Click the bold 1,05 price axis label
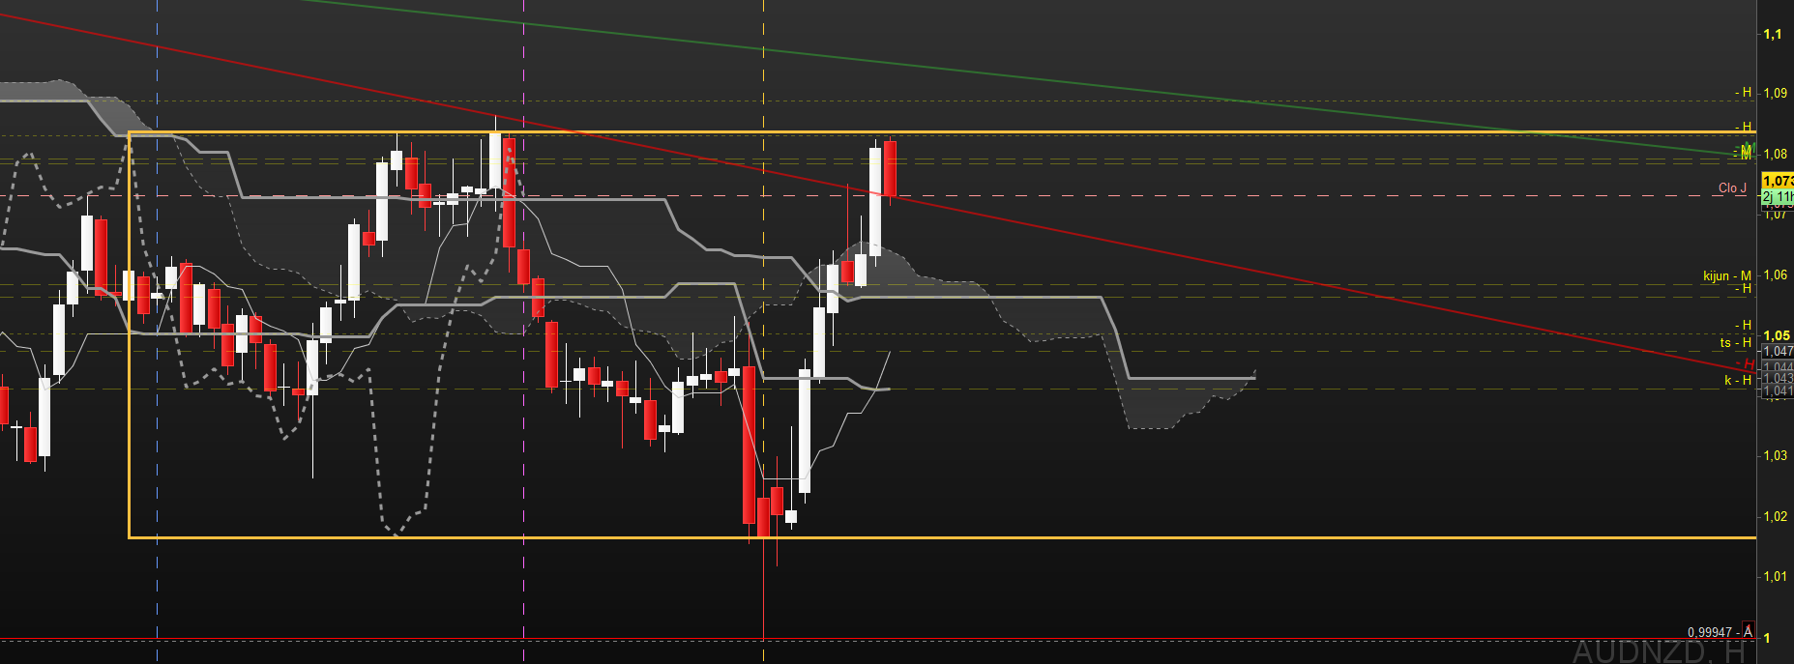Viewport: 1794px width, 664px height. (1777, 335)
